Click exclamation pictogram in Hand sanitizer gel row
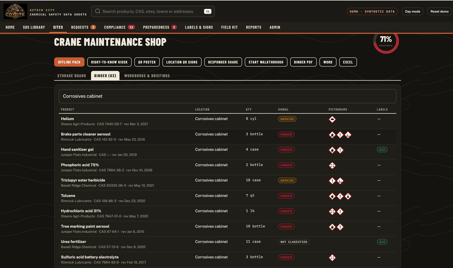The width and height of the screenshot is (453, 268). pos(340,150)
